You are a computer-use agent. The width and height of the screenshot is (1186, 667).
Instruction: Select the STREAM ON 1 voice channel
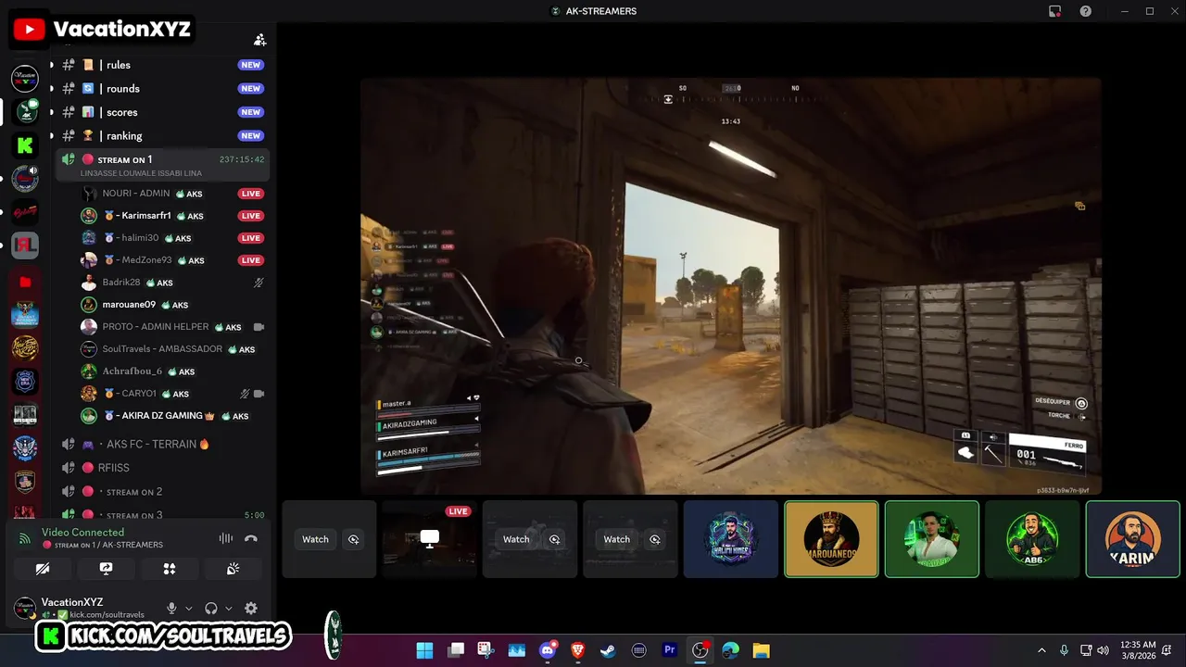(162, 165)
